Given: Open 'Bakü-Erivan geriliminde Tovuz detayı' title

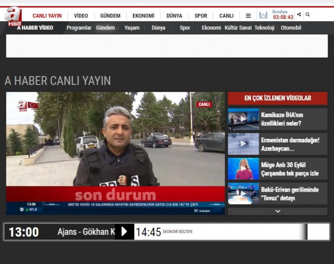Looking at the screenshot, I should (x=290, y=193).
